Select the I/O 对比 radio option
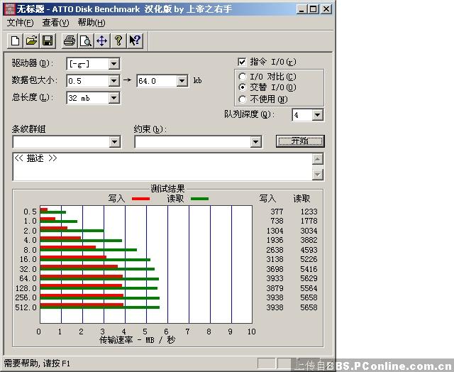This screenshot has width=454, height=372. coord(243,77)
